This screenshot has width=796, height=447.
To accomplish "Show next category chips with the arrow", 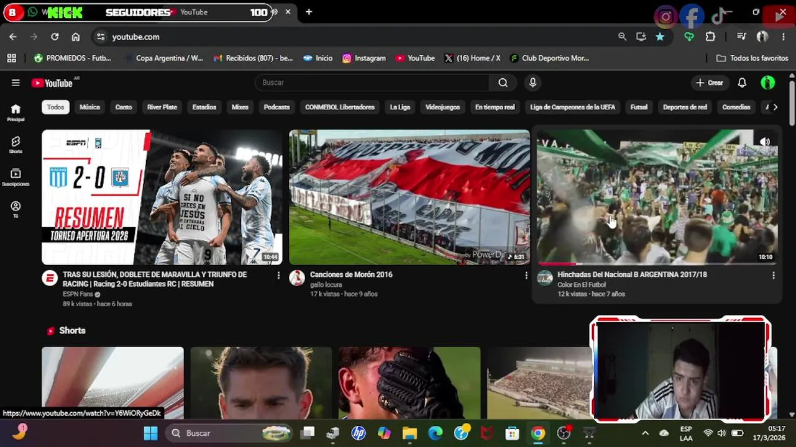I will (x=775, y=107).
